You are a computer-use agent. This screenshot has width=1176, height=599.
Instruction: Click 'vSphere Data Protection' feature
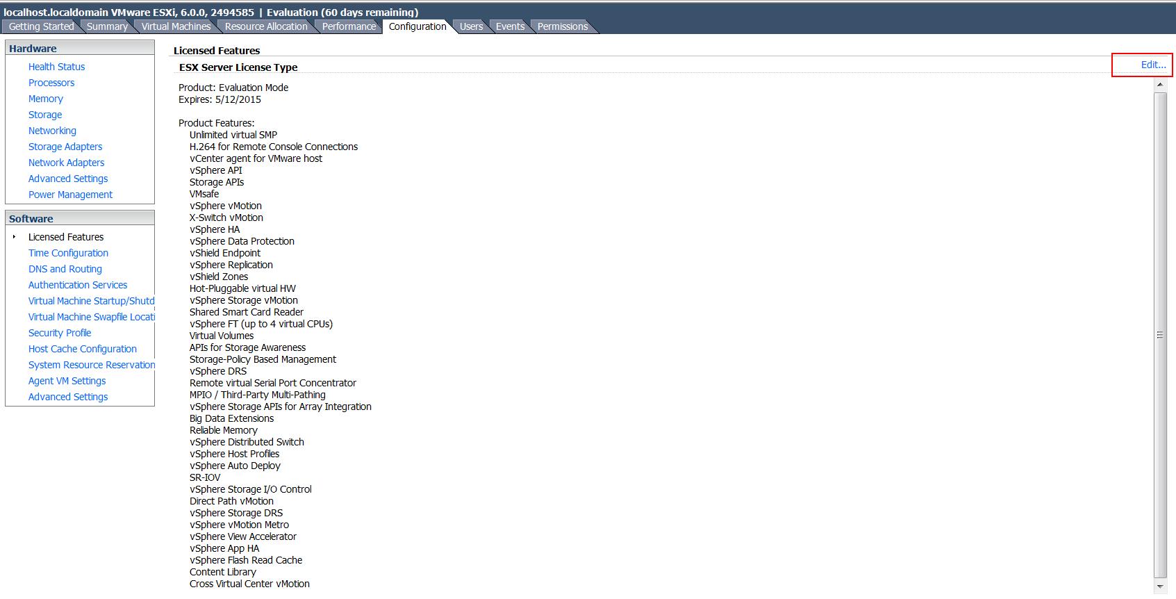[x=242, y=241]
